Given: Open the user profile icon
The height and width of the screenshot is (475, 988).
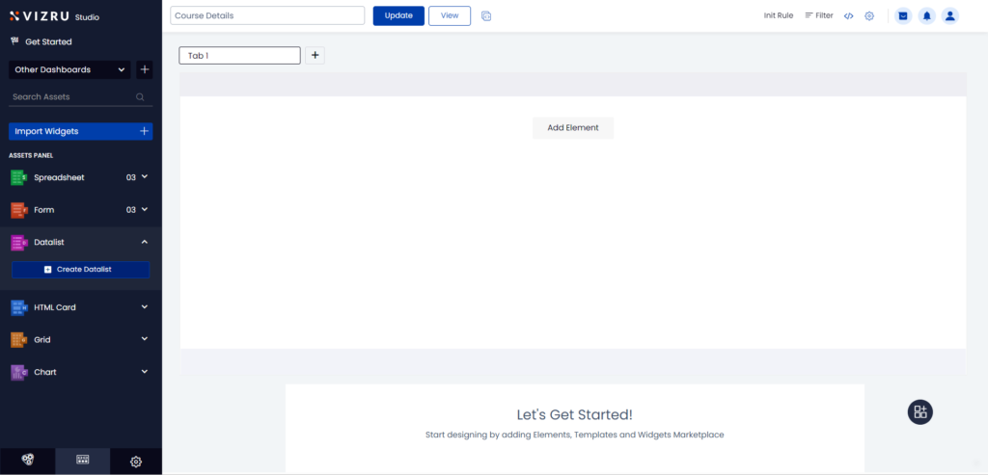Looking at the screenshot, I should tap(950, 15).
